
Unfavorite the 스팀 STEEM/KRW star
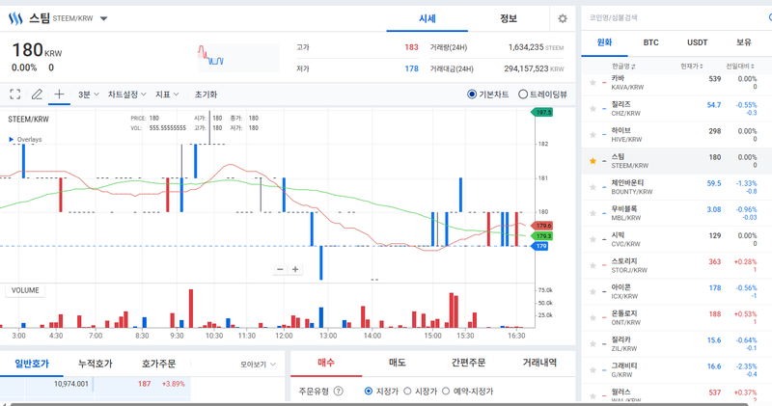593,161
